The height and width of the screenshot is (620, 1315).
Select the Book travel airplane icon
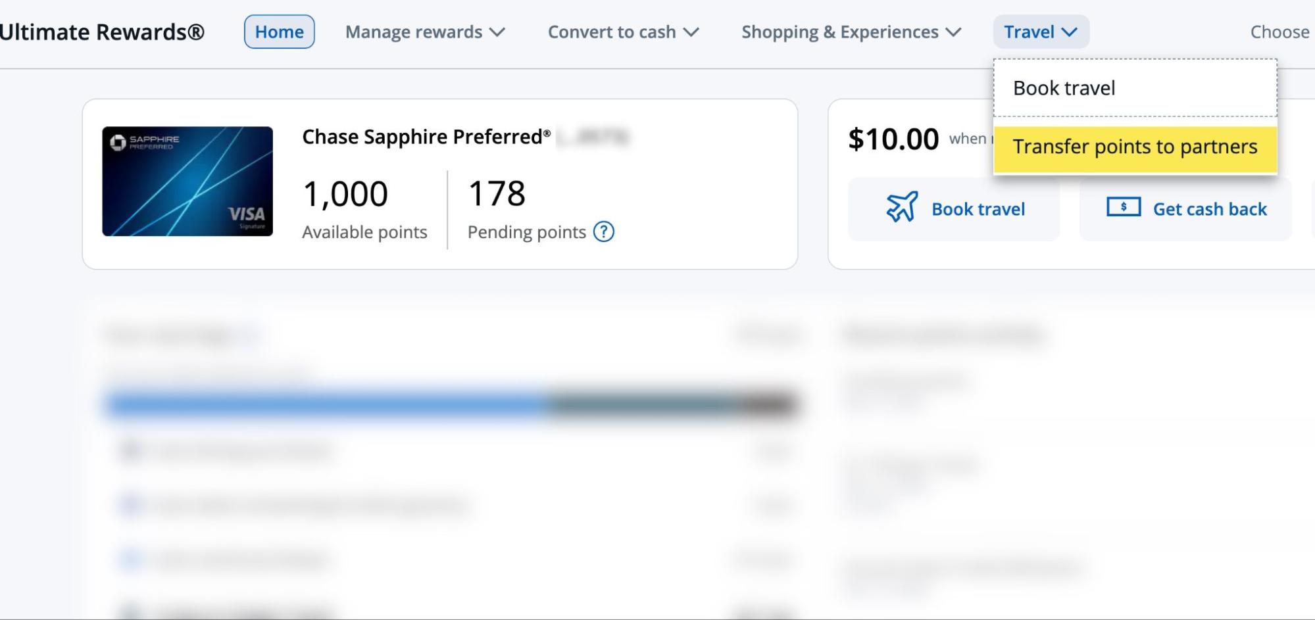pyautogui.click(x=901, y=208)
